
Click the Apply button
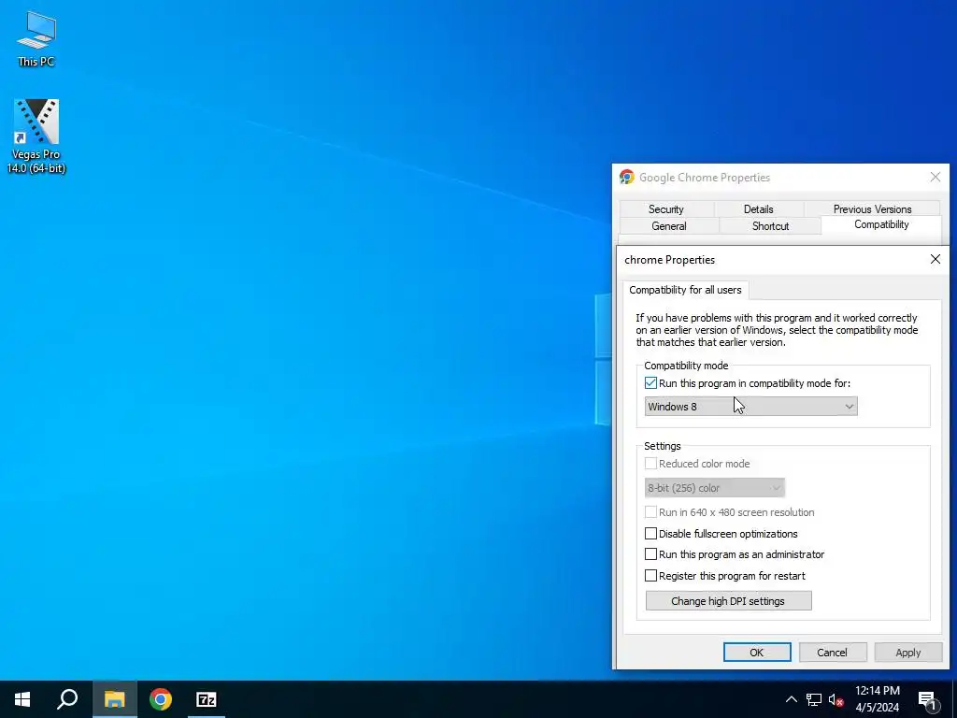908,652
